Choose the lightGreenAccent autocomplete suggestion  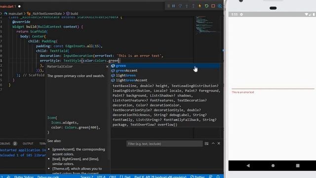[165, 80]
